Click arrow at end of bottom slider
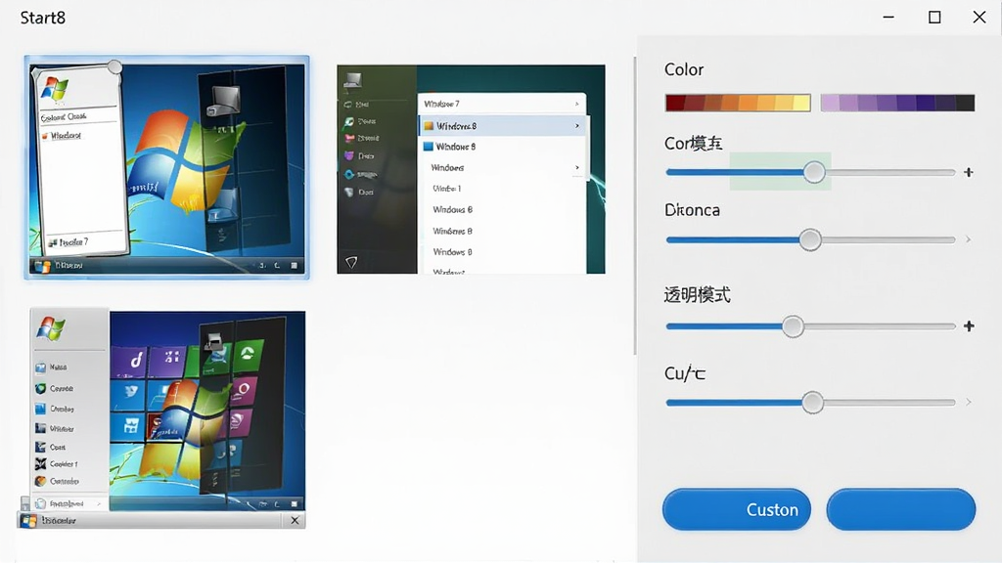1002x563 pixels. [x=968, y=402]
